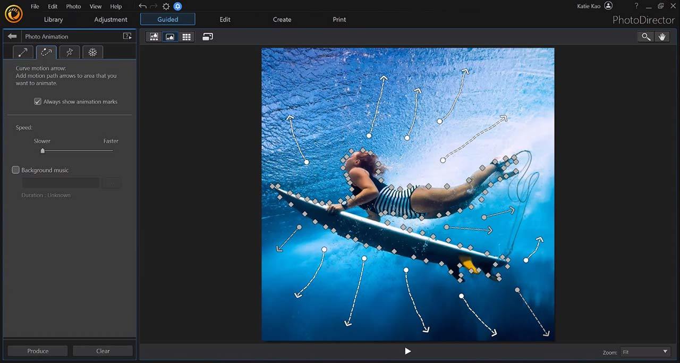Select the magnifier zoom tool

click(645, 37)
